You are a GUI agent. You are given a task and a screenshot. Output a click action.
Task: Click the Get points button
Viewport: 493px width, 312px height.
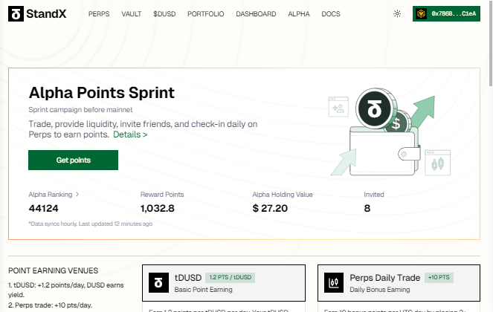coord(74,160)
